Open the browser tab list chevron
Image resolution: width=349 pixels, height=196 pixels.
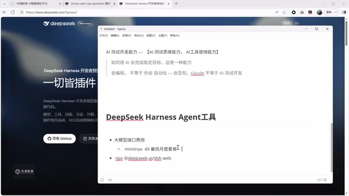(x=4, y=4)
